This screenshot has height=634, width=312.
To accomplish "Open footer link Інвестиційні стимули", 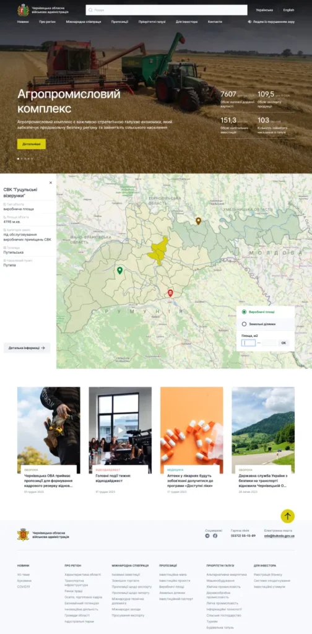I will tap(269, 587).
